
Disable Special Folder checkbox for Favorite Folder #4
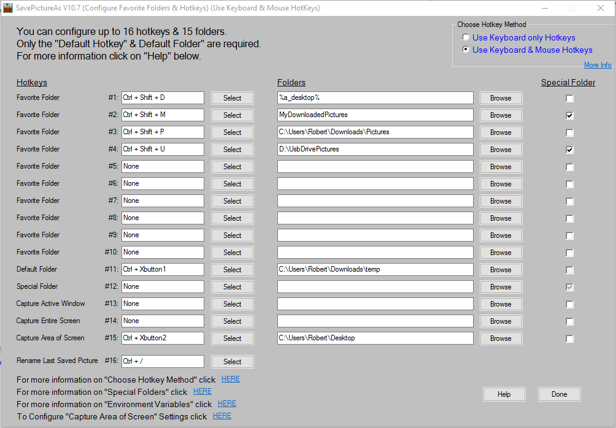pos(569,150)
